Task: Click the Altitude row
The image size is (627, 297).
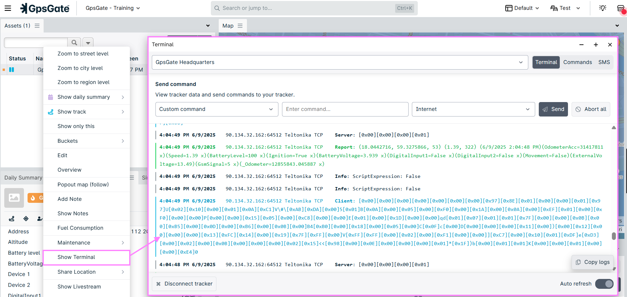Action: 18,242
